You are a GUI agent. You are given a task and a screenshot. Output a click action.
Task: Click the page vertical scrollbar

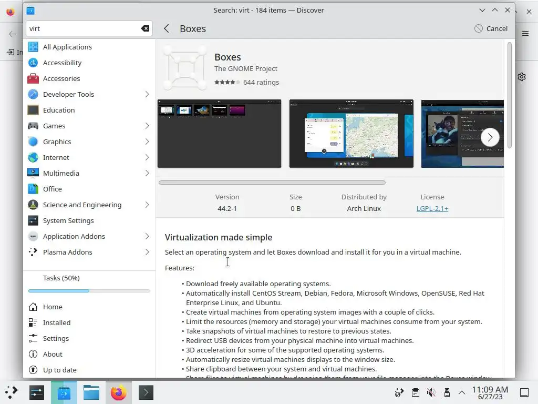click(x=509, y=95)
